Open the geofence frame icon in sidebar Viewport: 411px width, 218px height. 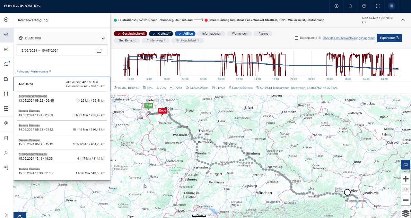[6, 94]
